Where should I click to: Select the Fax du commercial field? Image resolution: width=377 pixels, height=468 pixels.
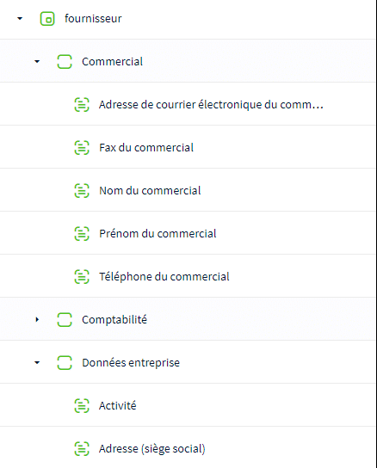pyautogui.click(x=188, y=147)
